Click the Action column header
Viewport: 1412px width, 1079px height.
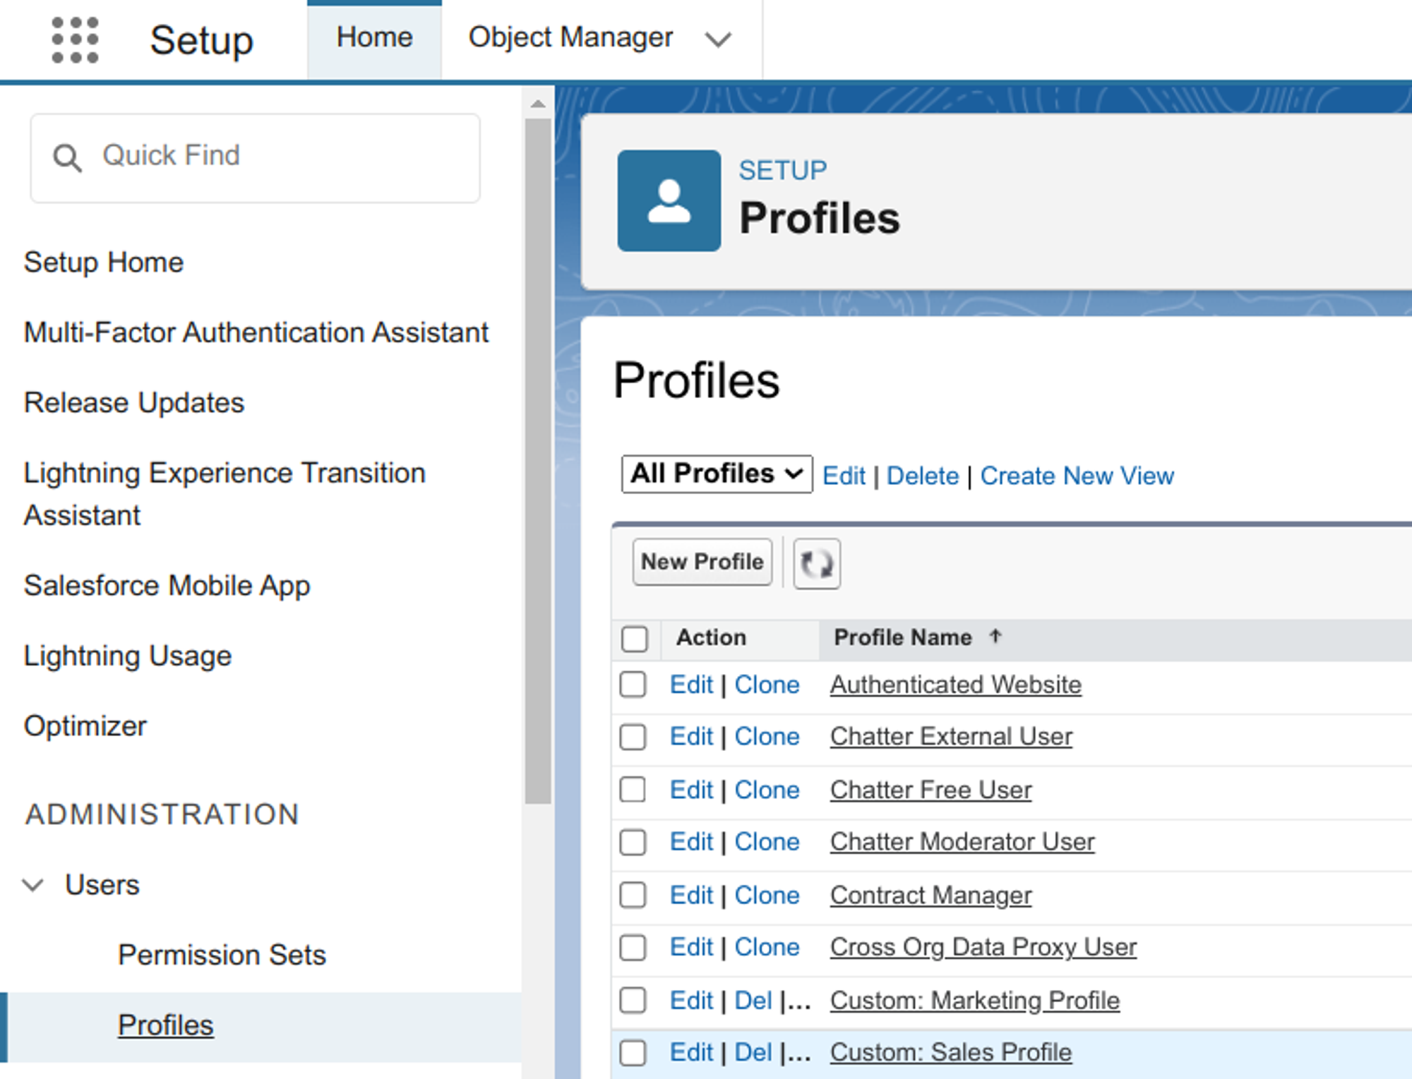point(711,637)
